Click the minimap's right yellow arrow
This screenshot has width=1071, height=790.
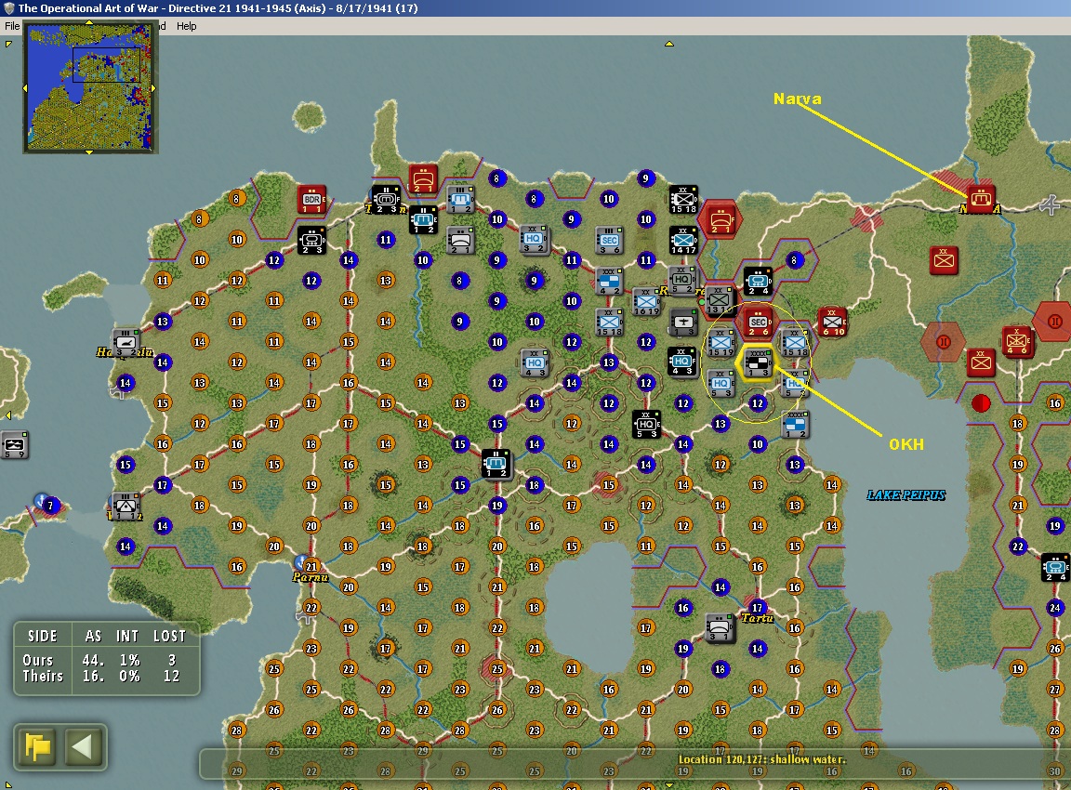(x=153, y=88)
